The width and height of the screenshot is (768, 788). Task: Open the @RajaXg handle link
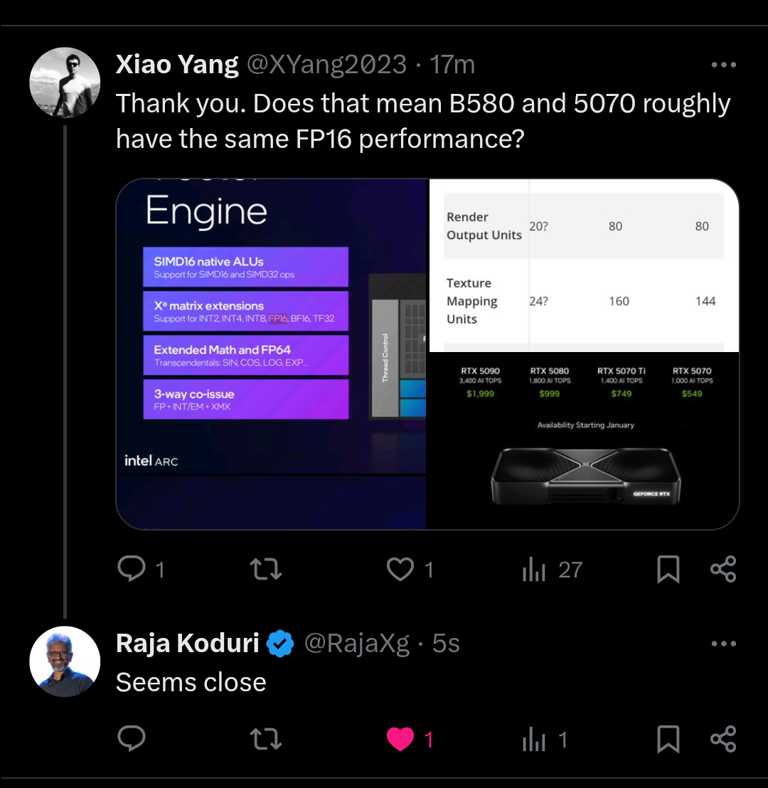(357, 644)
